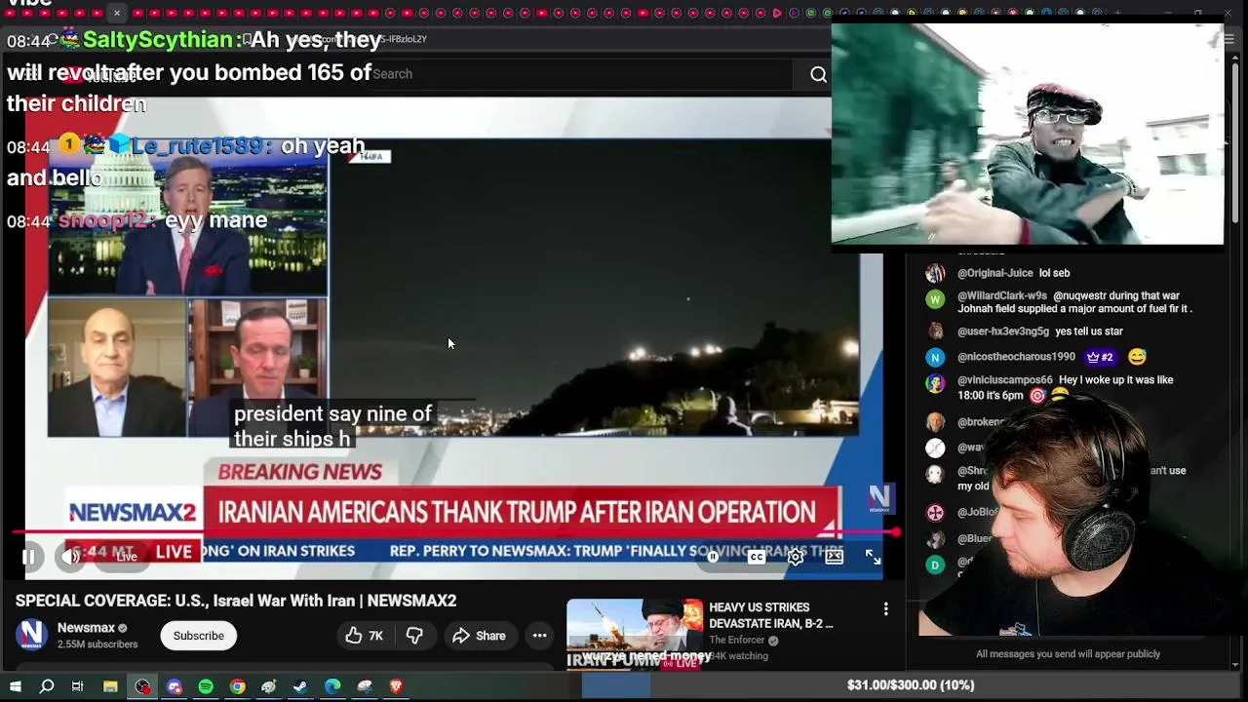1248x702 pixels.
Task: Open Task View in taskbar
Action: coord(77,686)
